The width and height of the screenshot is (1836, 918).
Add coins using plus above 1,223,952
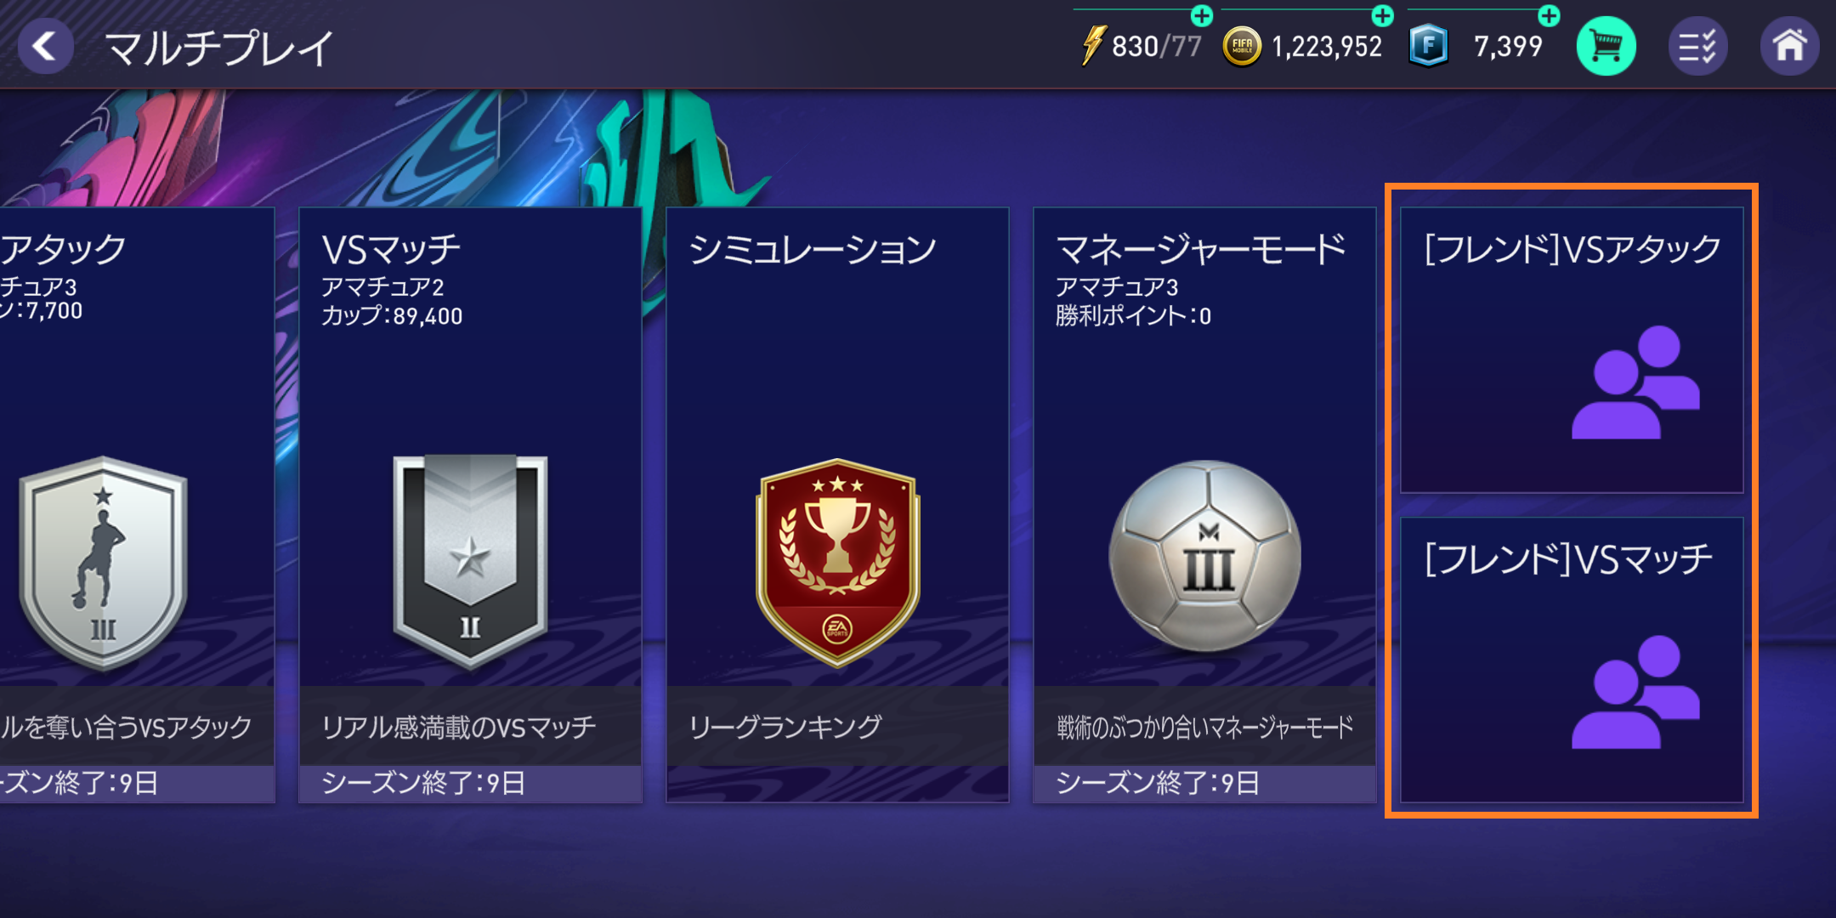(1383, 15)
